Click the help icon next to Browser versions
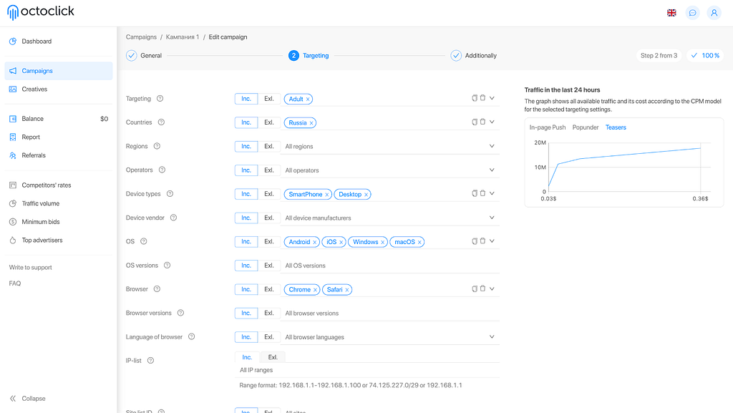This screenshot has height=413, width=733. pos(180,313)
